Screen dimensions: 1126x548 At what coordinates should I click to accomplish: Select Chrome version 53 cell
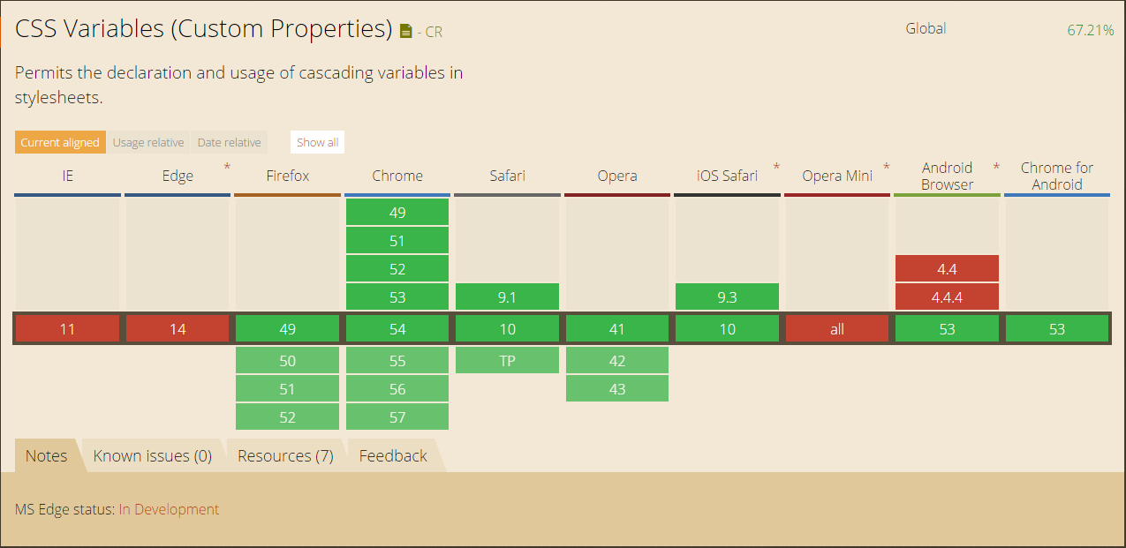[x=397, y=297]
